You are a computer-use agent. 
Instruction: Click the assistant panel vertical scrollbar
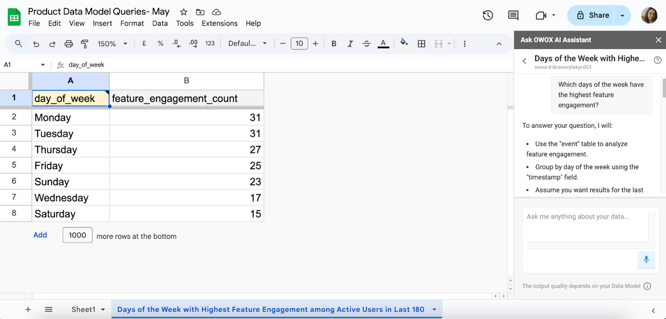pyautogui.click(x=664, y=87)
